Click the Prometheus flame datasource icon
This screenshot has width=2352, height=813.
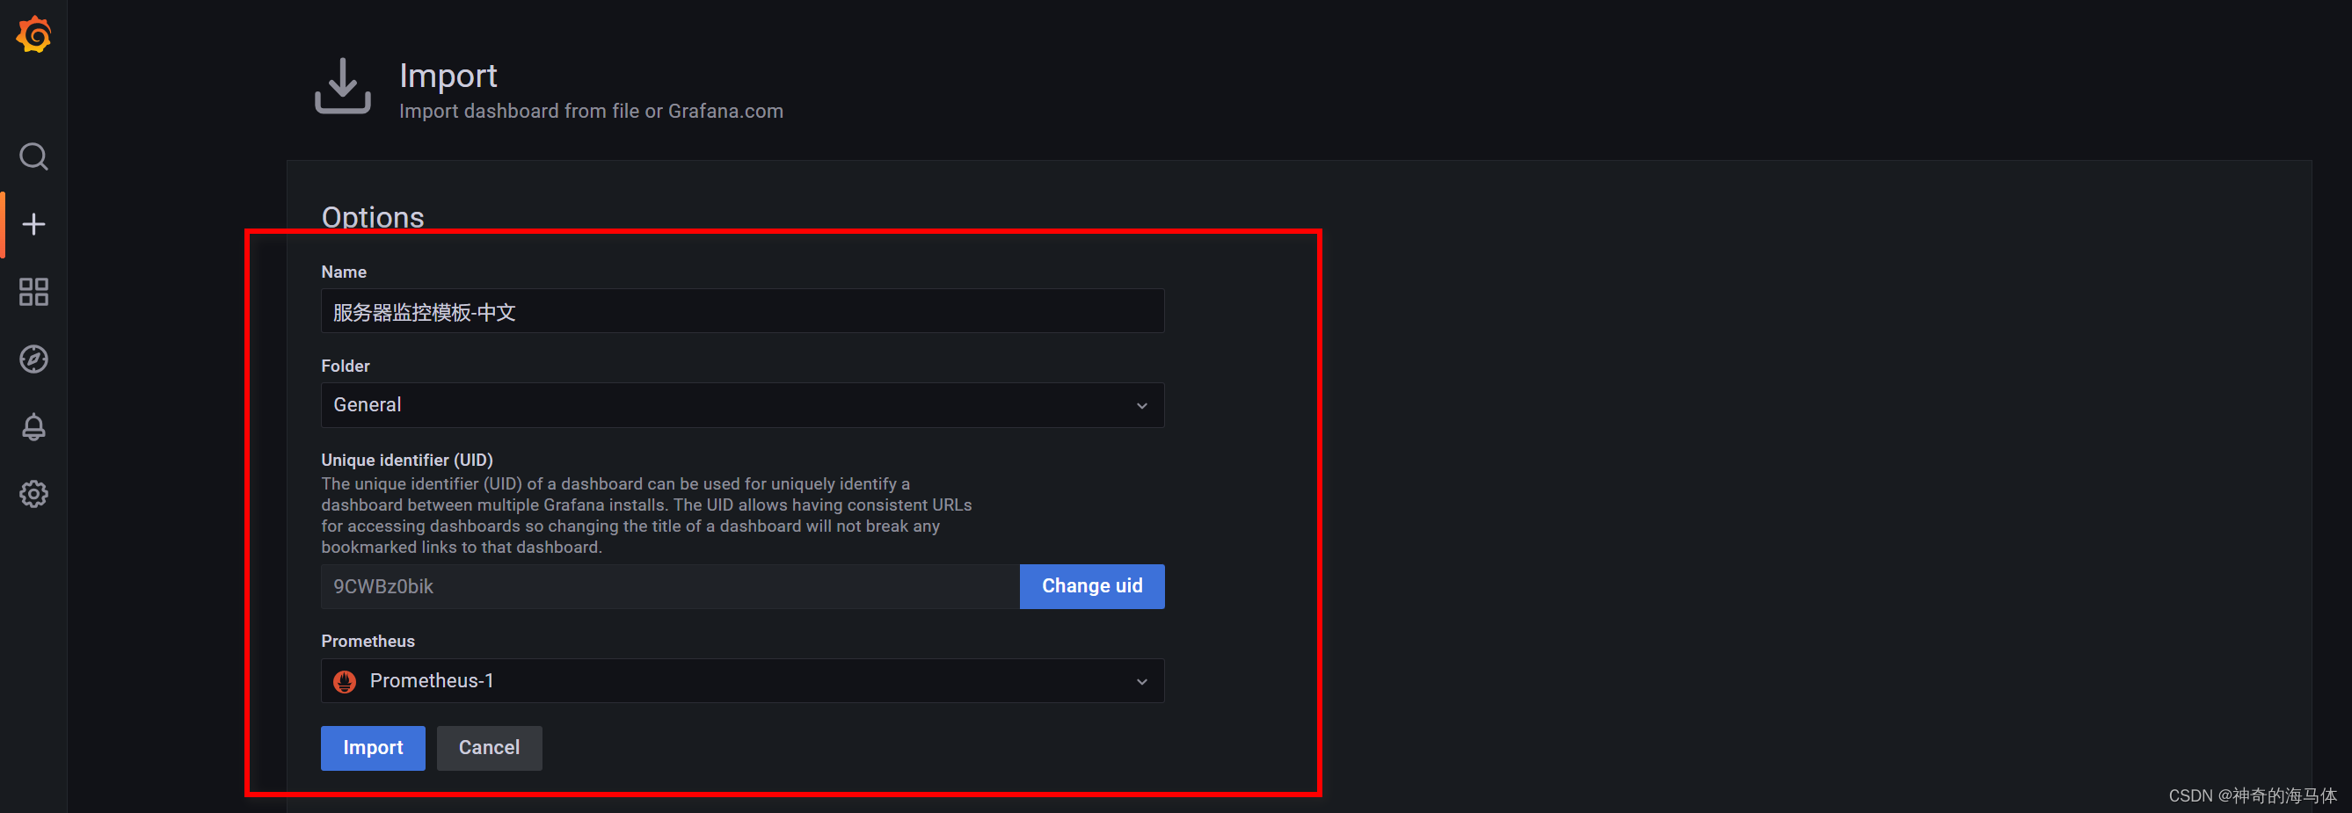344,682
